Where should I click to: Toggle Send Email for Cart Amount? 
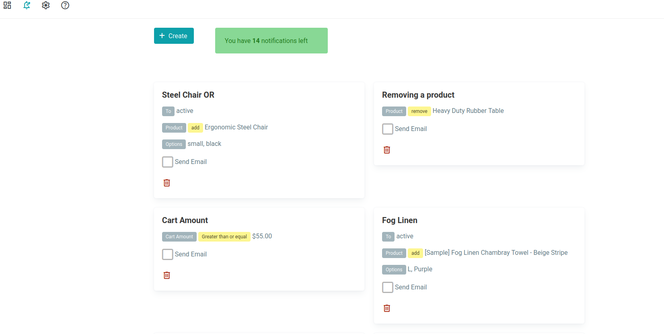(168, 254)
